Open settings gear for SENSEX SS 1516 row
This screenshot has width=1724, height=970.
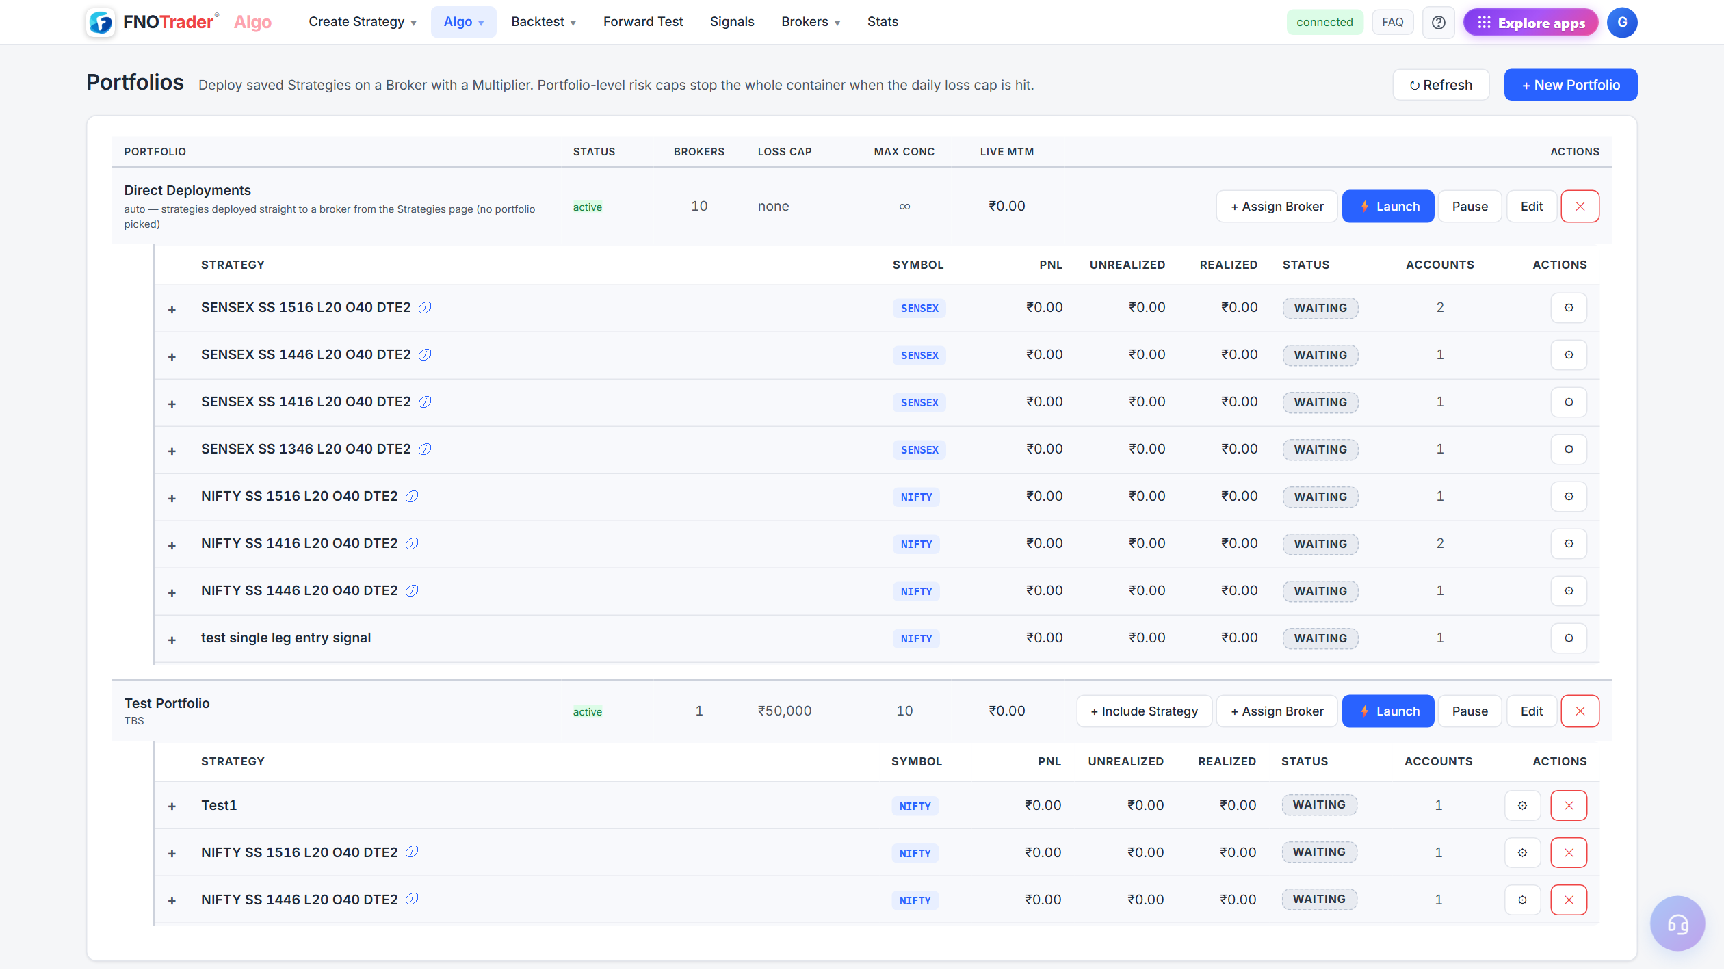[1568, 308]
